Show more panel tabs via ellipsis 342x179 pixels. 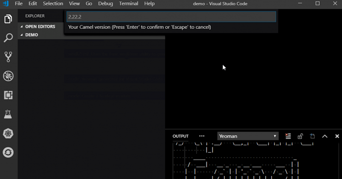(x=202, y=136)
